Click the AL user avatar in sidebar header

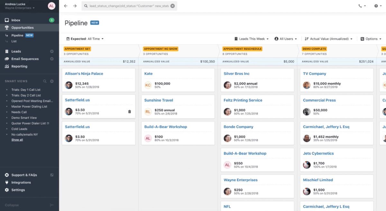51,6
